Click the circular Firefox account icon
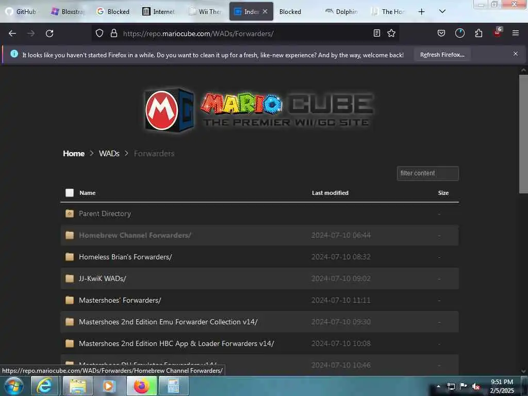 [459, 33]
